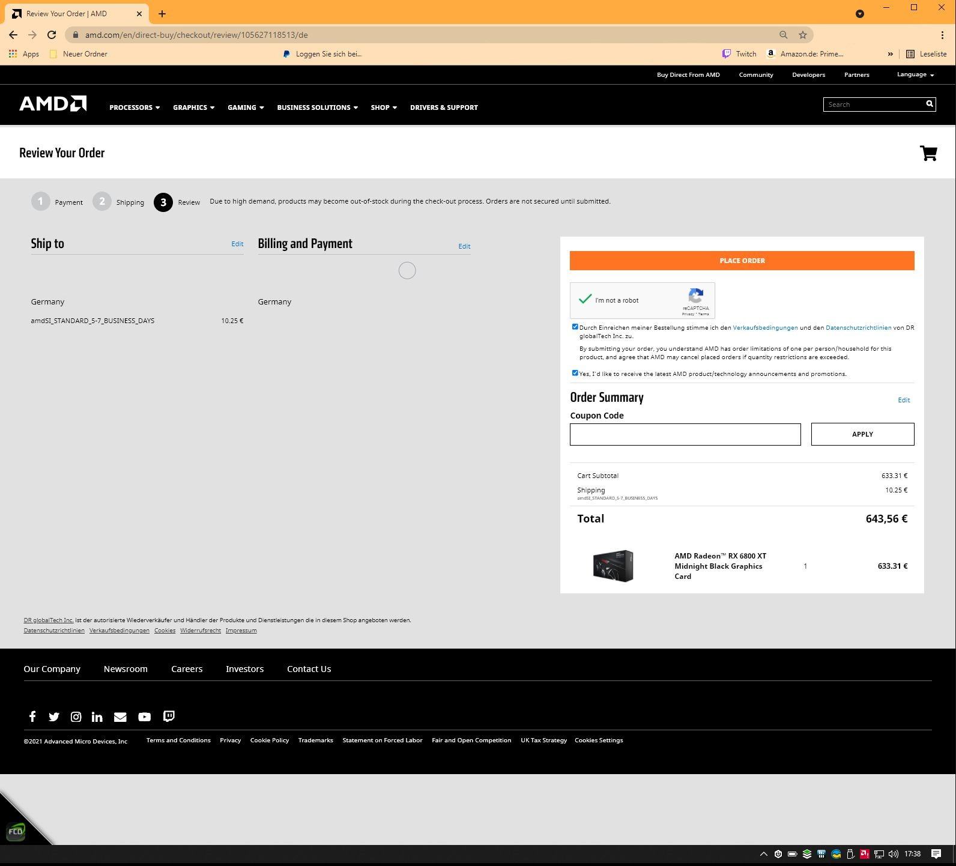This screenshot has width=956, height=866.
Task: Open Contact Us footer link
Action: point(309,669)
